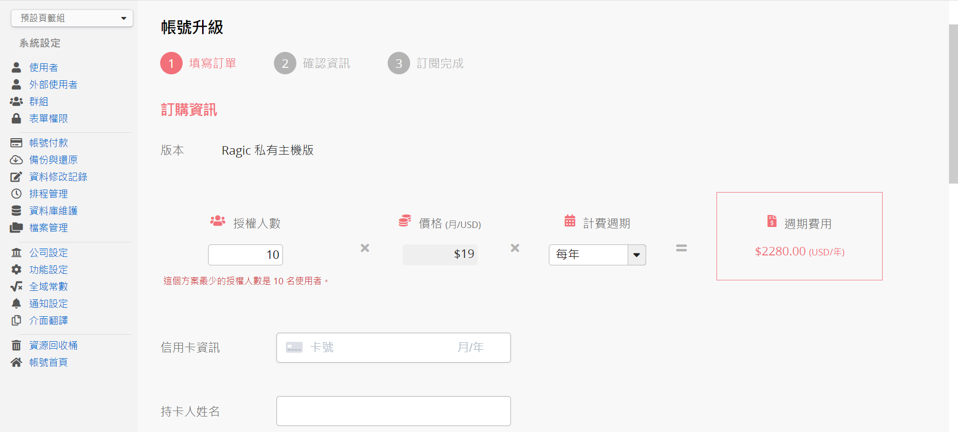This screenshot has width=958, height=432.
Task: Click the 持卡人姓名 text field
Action: point(394,411)
